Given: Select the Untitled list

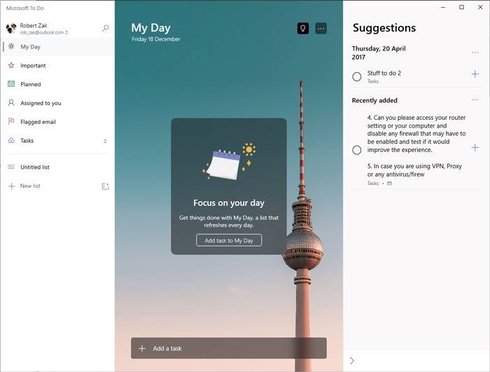Looking at the screenshot, I should tap(57, 167).
